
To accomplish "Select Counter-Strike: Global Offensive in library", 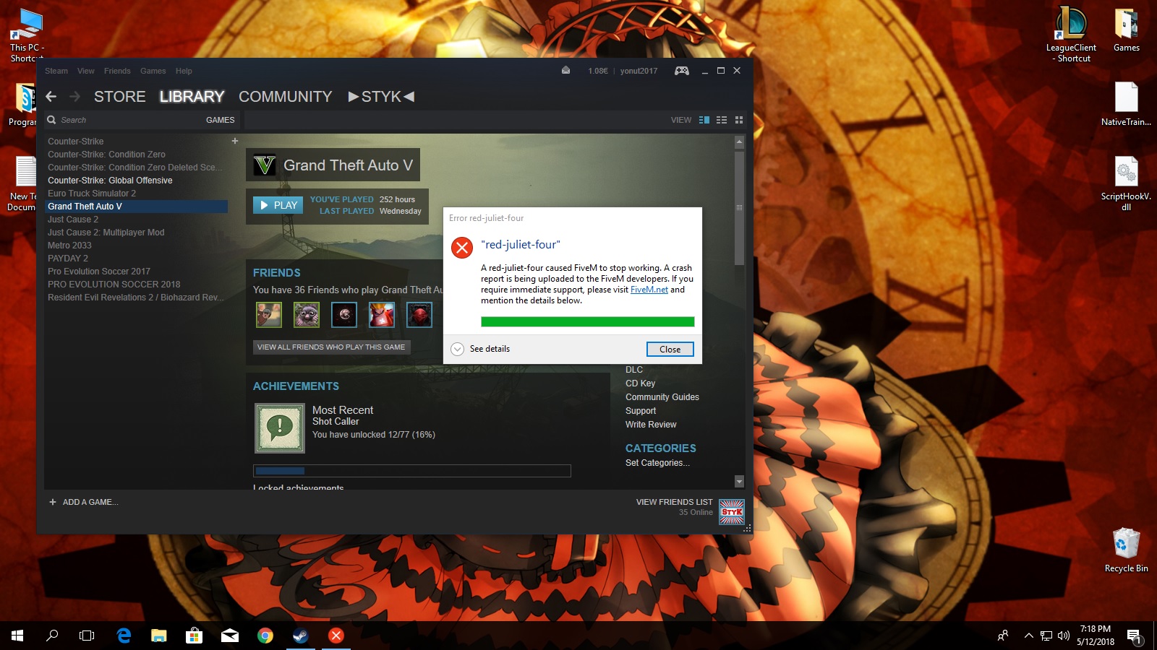I will click(110, 181).
